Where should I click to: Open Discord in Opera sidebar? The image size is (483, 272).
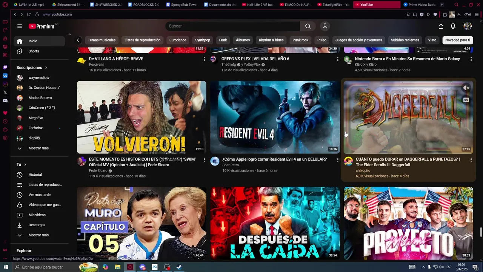coord(5,100)
